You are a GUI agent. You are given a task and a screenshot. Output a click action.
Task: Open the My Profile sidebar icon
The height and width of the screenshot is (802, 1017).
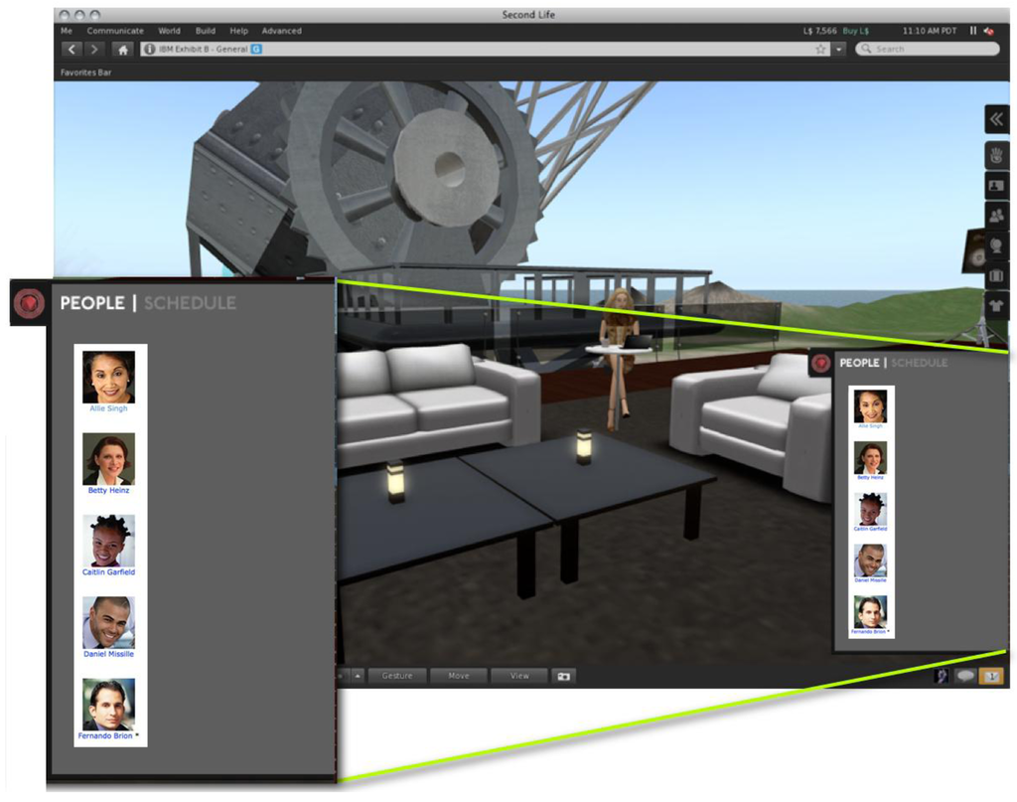997,186
